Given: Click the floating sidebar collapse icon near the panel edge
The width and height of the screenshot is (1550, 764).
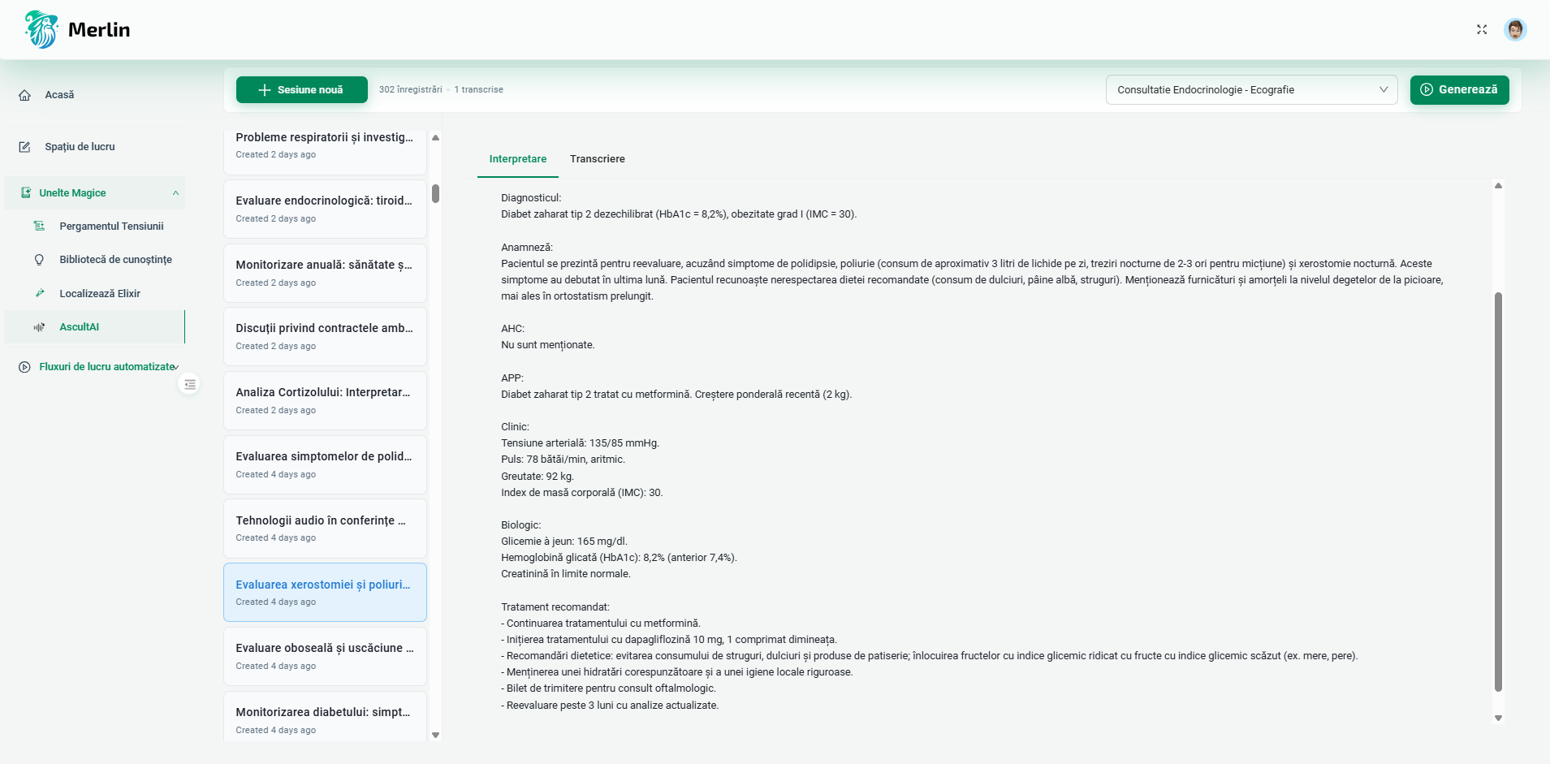Looking at the screenshot, I should [190, 383].
